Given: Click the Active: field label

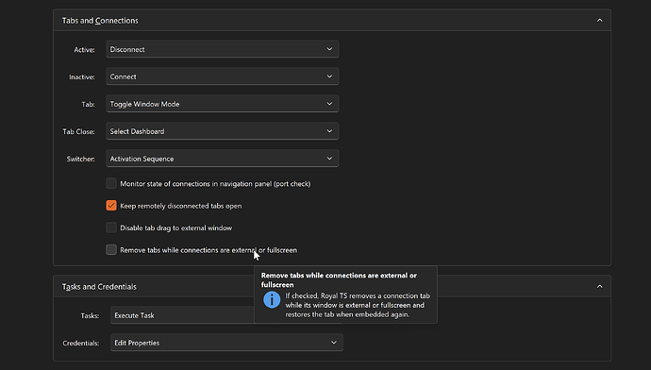Looking at the screenshot, I should pos(84,49).
